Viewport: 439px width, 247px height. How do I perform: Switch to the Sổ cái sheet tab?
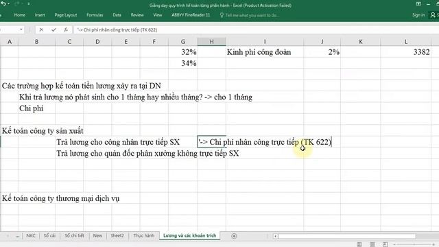point(49,235)
